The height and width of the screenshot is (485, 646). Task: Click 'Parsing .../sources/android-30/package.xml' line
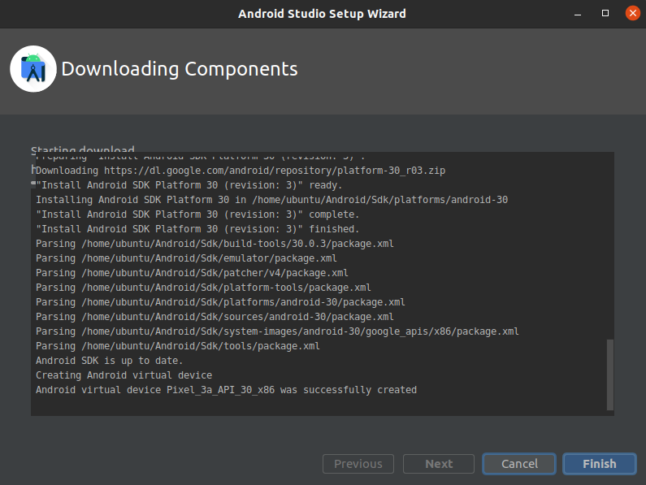pyautogui.click(x=215, y=317)
